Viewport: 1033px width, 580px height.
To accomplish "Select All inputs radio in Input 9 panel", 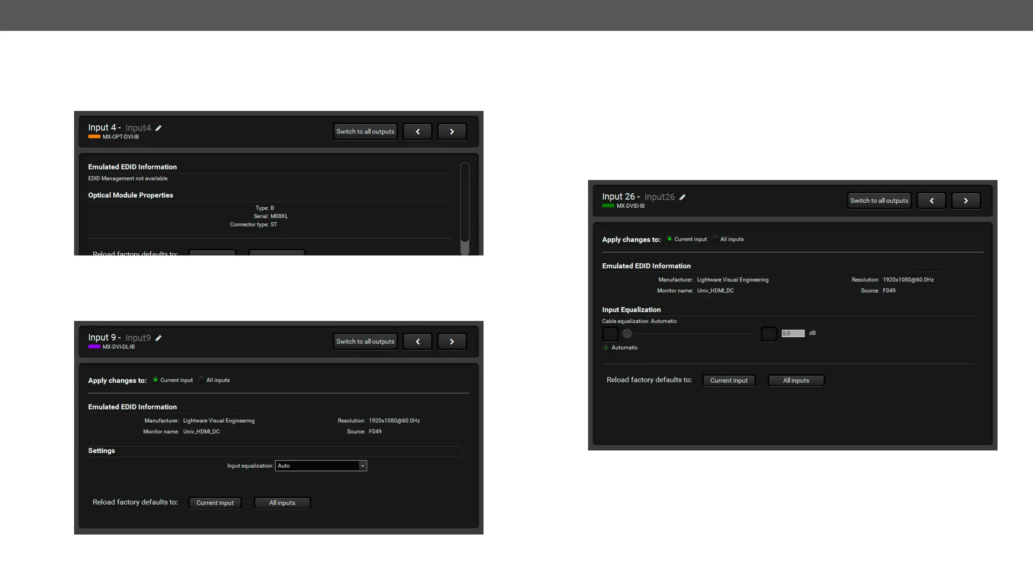I will [201, 380].
